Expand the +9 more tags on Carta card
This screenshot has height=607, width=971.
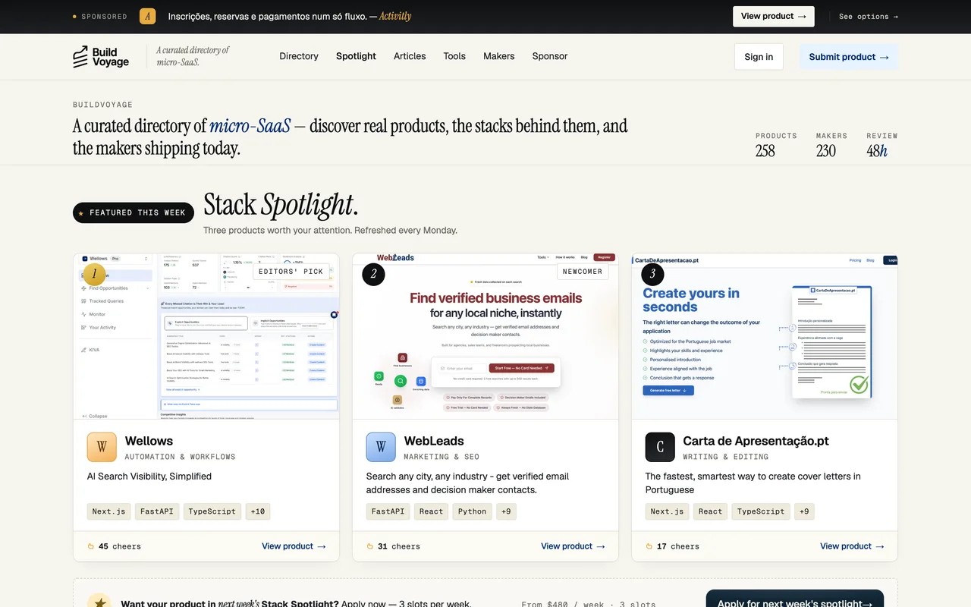click(804, 511)
